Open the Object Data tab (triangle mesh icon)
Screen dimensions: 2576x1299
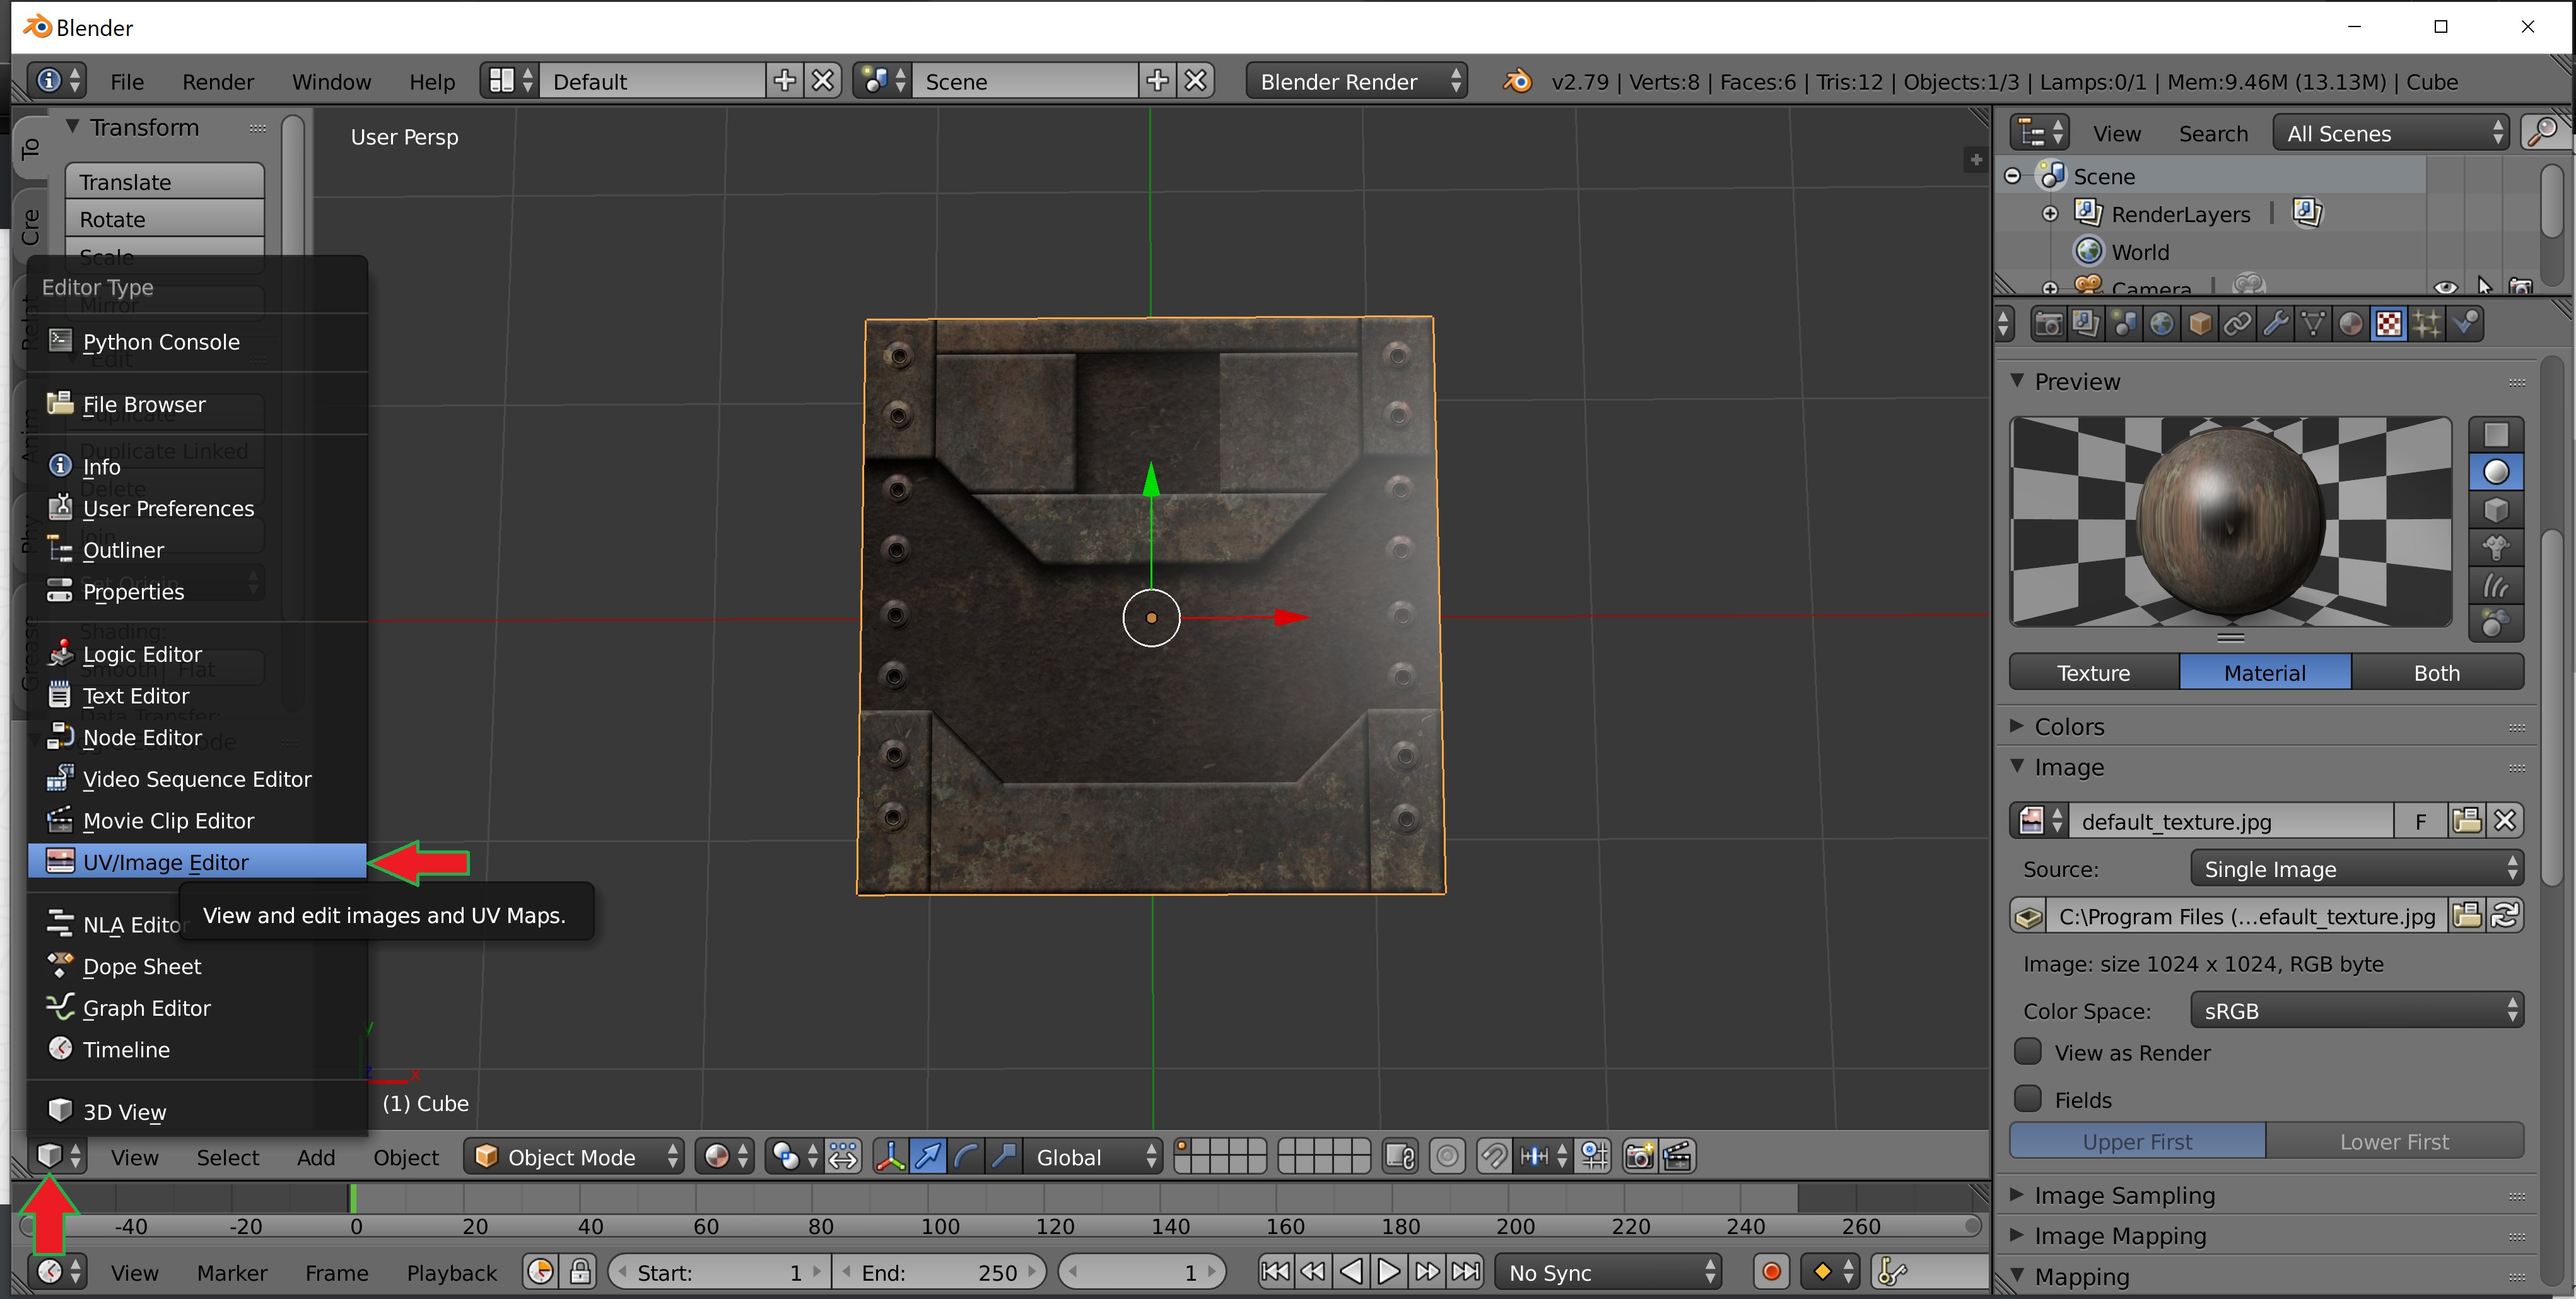tap(2313, 324)
